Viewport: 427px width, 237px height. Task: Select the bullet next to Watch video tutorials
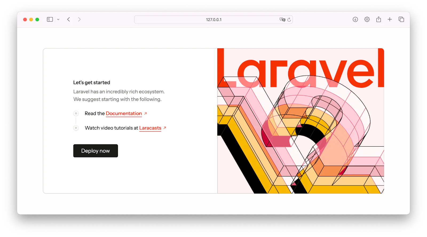76,128
